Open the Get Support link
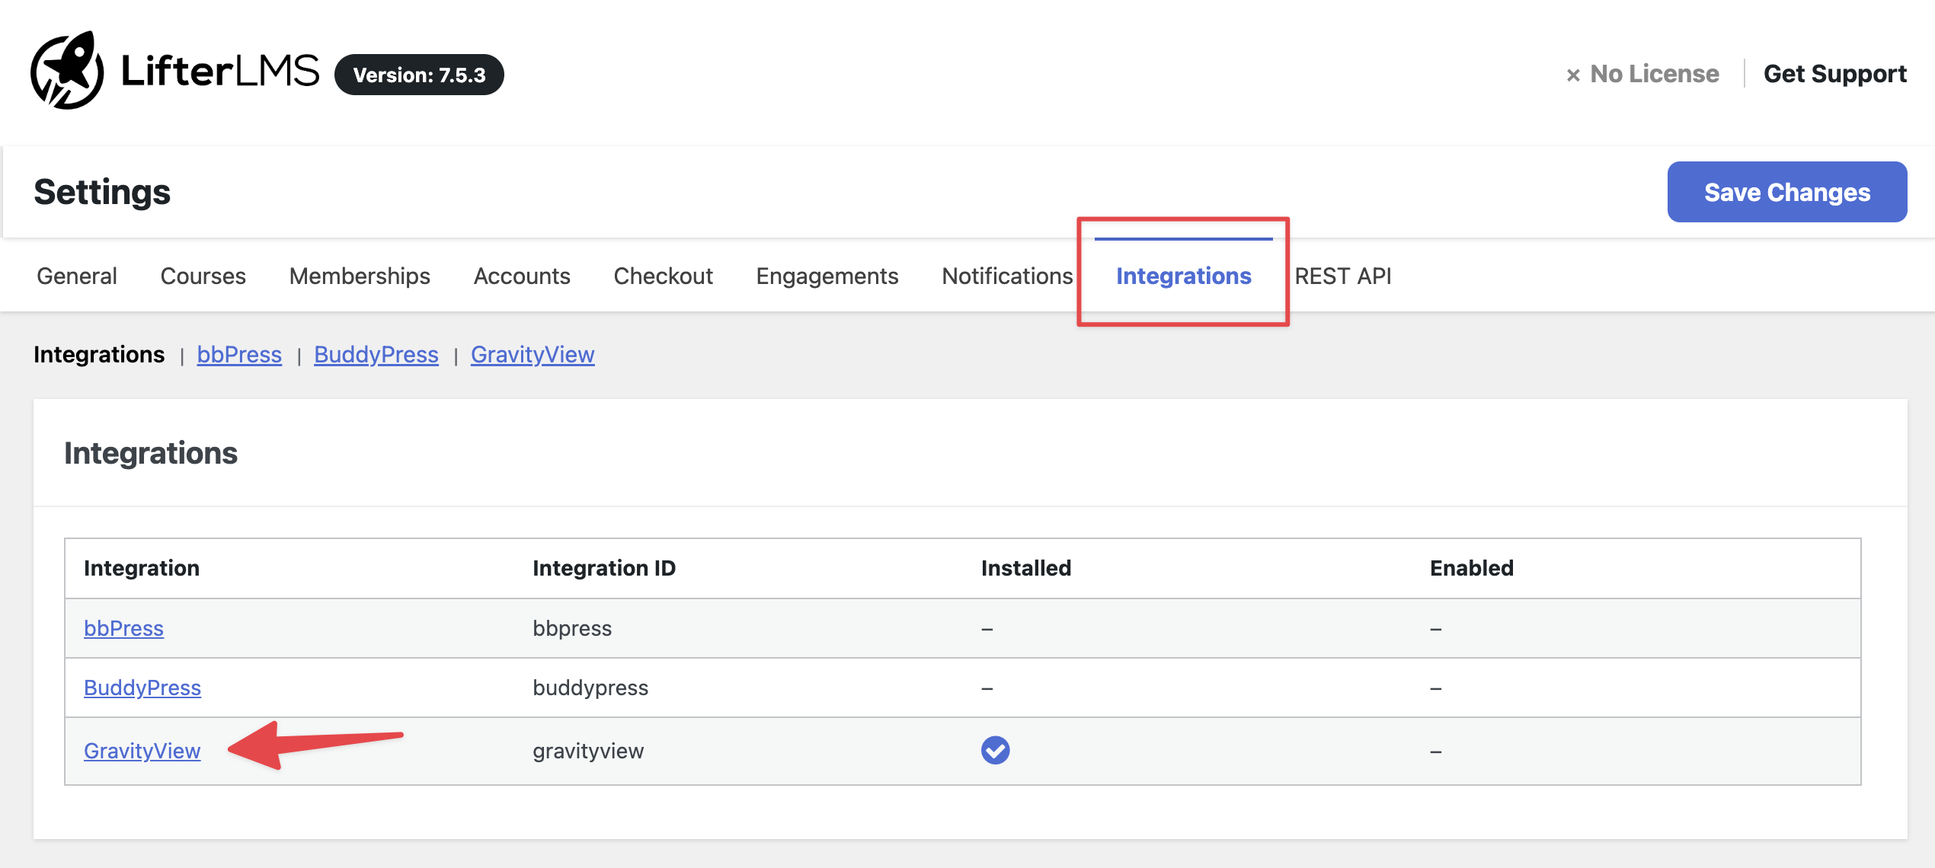This screenshot has width=1935, height=868. [x=1835, y=74]
